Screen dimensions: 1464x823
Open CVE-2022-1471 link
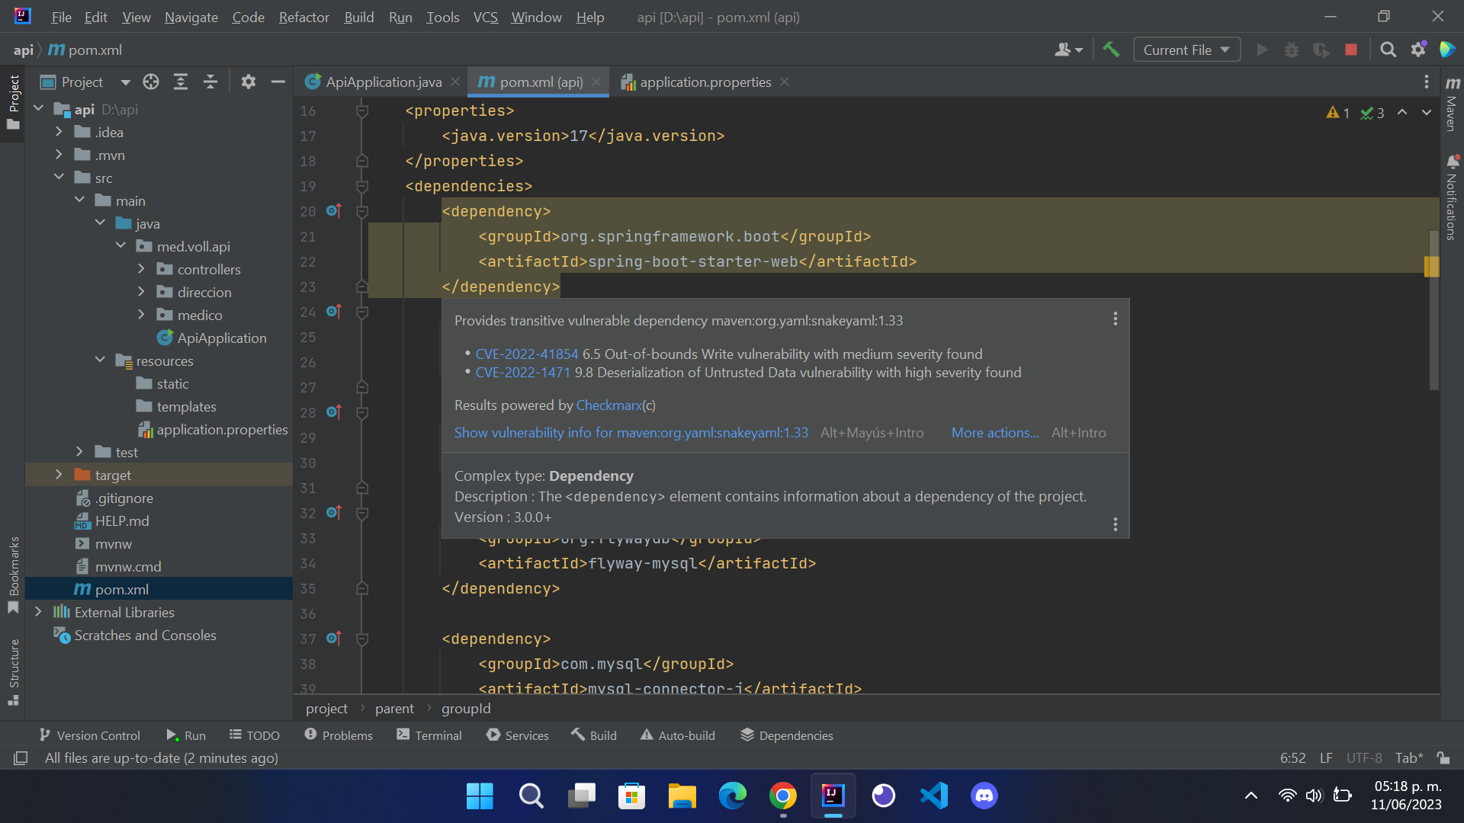pyautogui.click(x=523, y=372)
